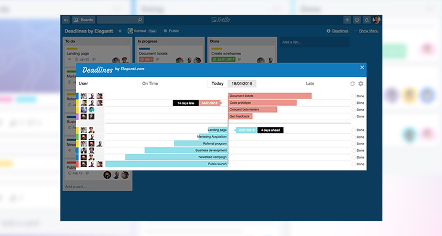
Task: Check Done for Referral program
Action: pyautogui.click(x=354, y=144)
